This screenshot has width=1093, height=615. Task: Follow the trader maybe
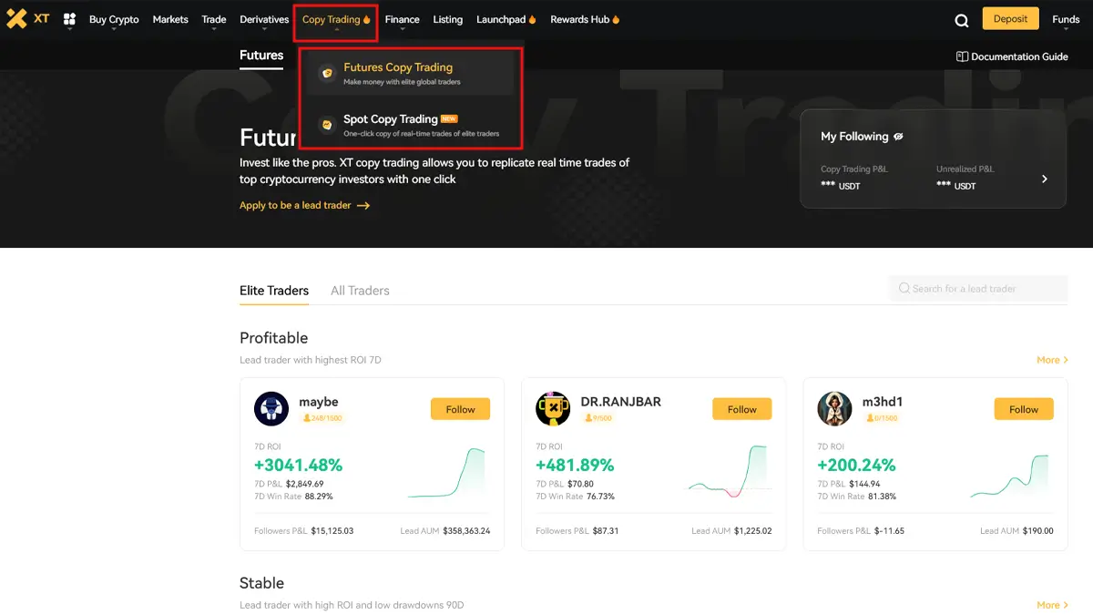[460, 409]
